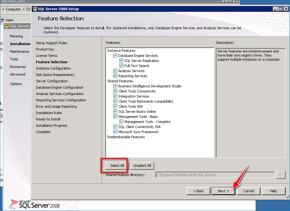Uncheck Analysis Services feature

[115, 71]
